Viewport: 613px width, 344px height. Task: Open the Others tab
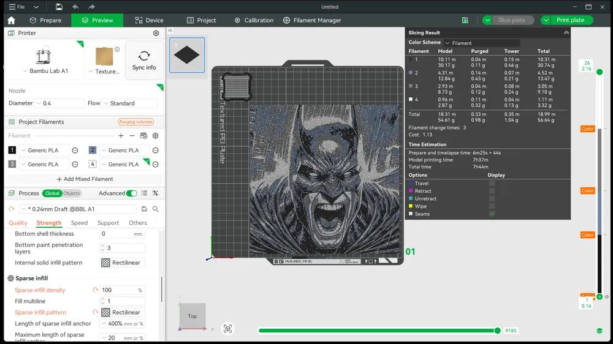(x=138, y=223)
